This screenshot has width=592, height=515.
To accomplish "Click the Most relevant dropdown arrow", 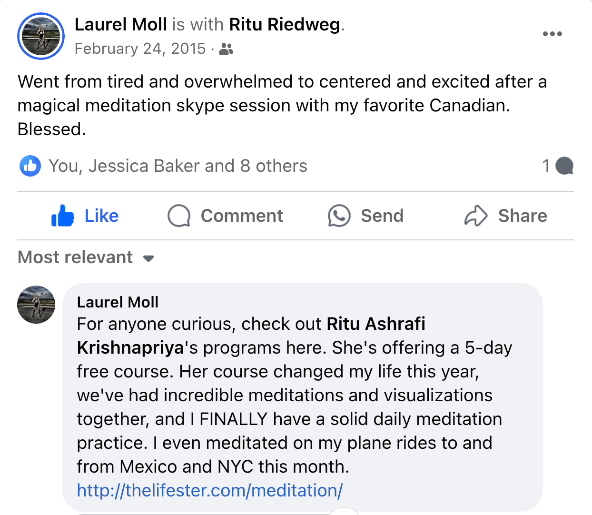I will [148, 258].
